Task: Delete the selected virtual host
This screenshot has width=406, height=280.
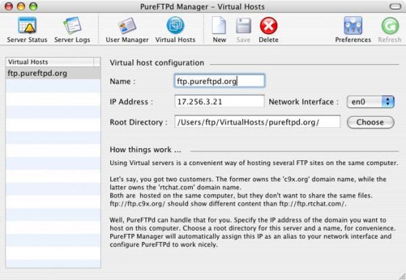Action: (x=269, y=30)
